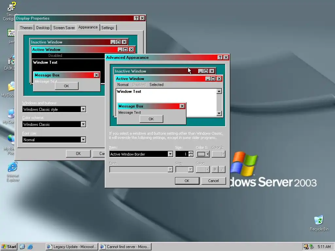335x251 pixels.
Task: Open the second system tray icon
Action: tap(312, 247)
